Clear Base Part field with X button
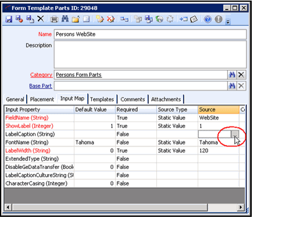 pyautogui.click(x=241, y=86)
